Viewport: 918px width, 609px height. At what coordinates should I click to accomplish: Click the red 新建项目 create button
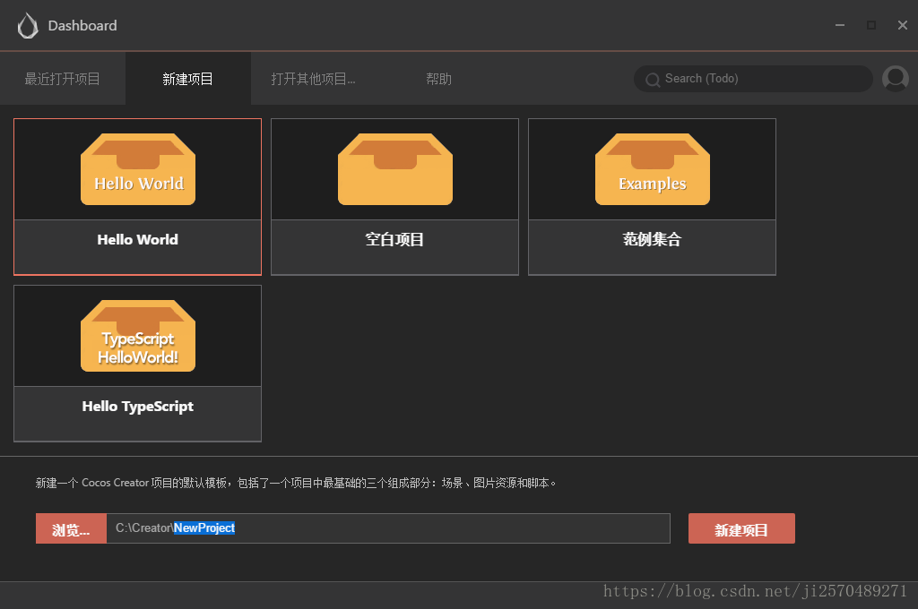pyautogui.click(x=741, y=528)
